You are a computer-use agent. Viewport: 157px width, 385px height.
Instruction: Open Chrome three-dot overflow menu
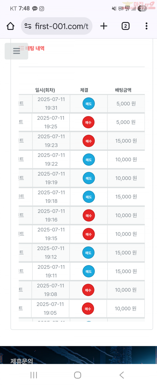coord(147,26)
